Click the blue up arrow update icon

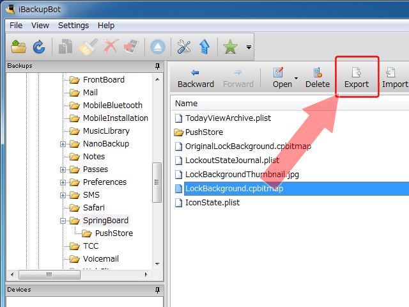coord(204,47)
